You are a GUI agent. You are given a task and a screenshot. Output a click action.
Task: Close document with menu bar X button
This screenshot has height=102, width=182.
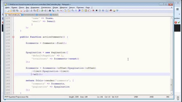pyautogui.click(x=171, y=8)
